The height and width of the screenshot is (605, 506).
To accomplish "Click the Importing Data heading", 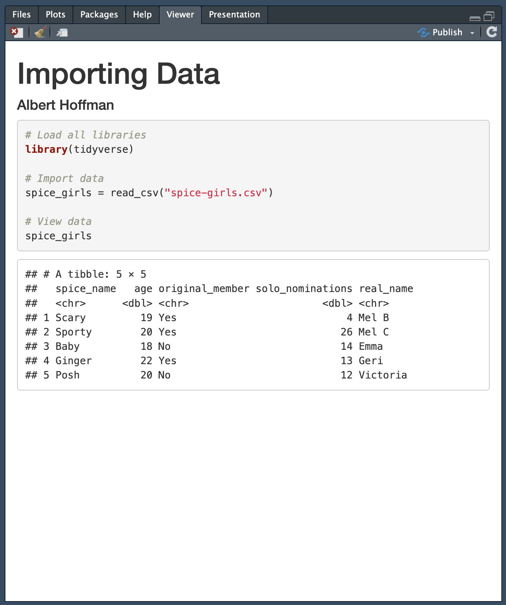I will tap(119, 74).
